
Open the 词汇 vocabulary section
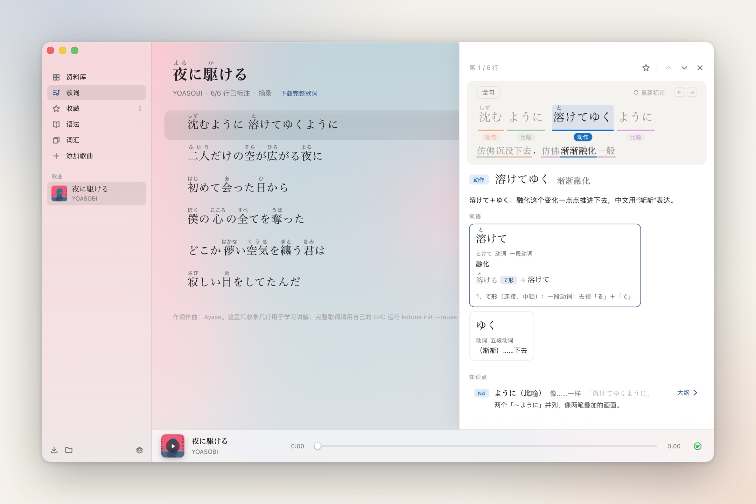97,140
